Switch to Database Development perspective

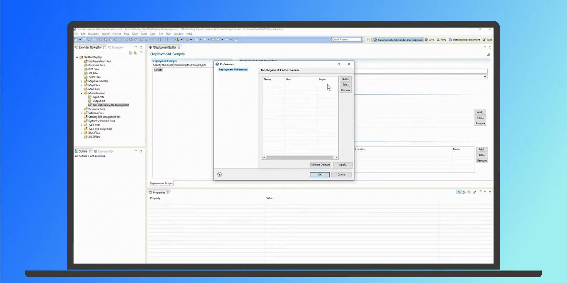tap(464, 40)
